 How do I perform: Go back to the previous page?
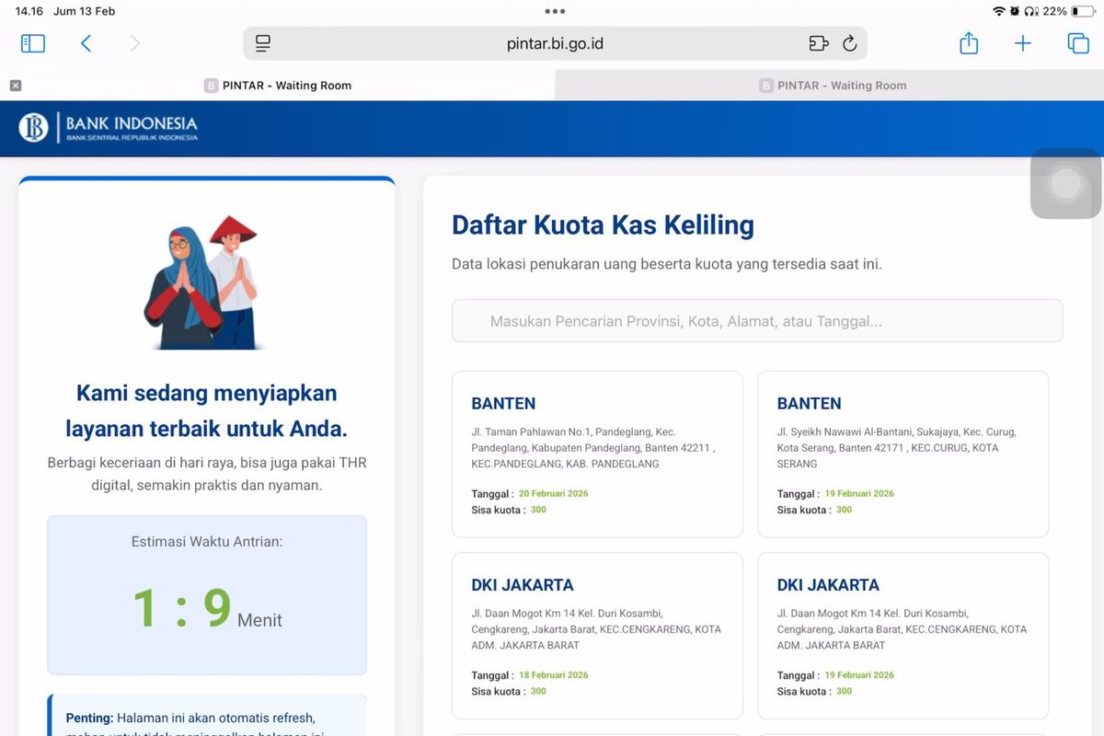coord(86,43)
